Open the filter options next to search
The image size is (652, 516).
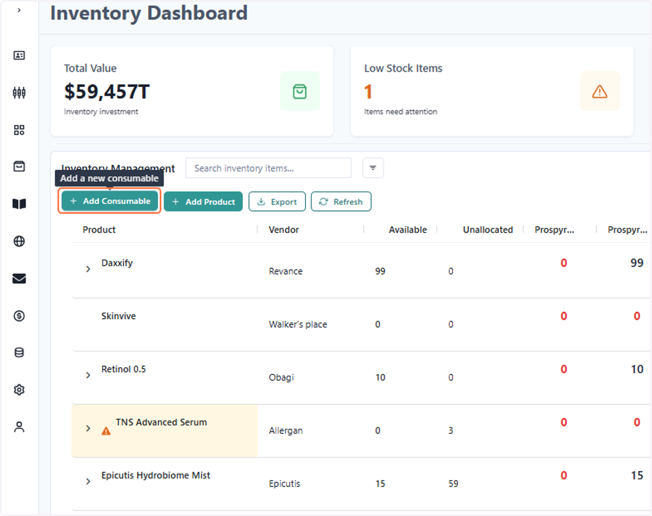click(373, 168)
